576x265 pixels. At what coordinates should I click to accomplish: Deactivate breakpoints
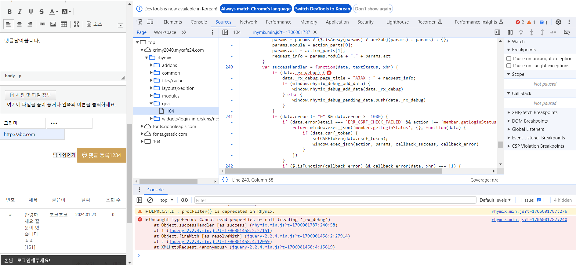[x=567, y=32]
